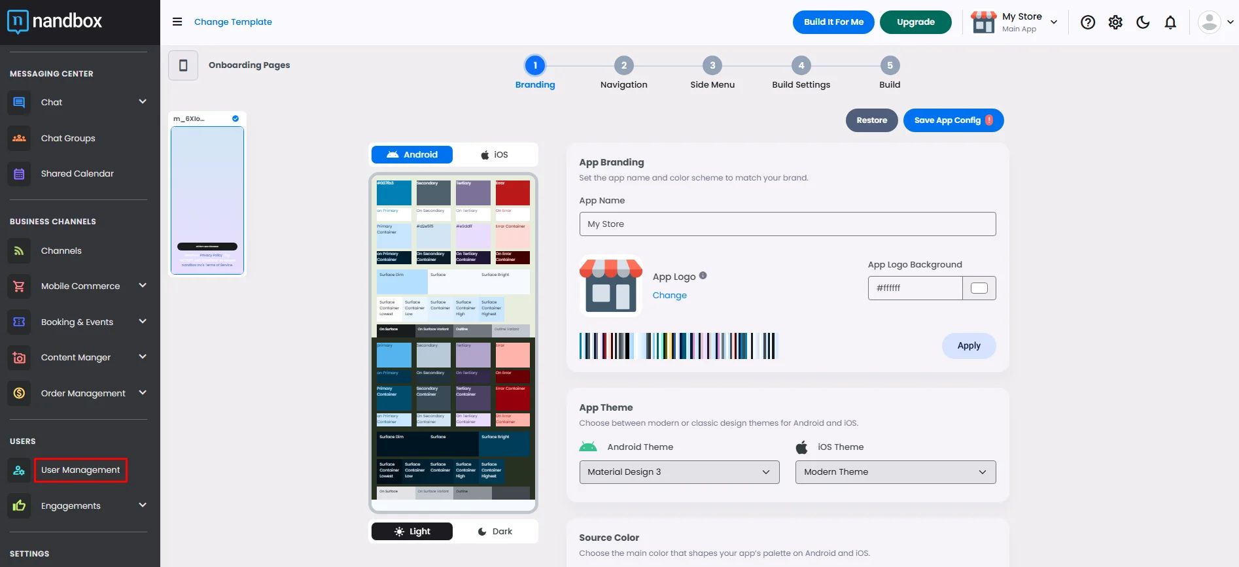
Task: Go to step 4 Build Settings
Action: tap(801, 73)
